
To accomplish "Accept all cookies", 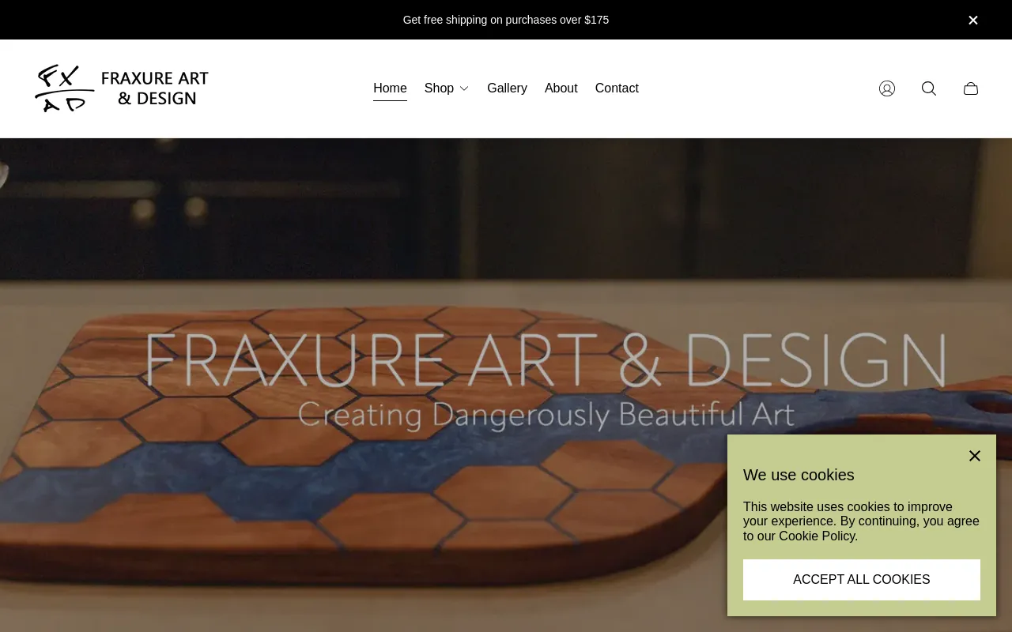I will tap(862, 580).
